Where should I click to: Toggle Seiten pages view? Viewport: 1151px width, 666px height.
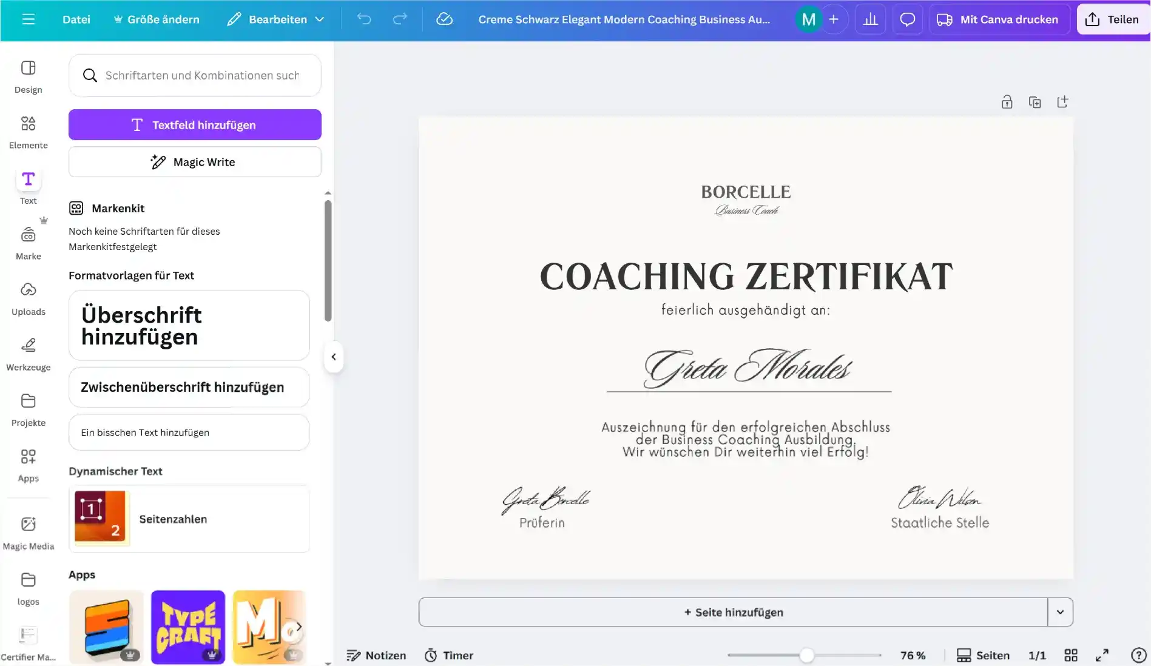tap(984, 655)
